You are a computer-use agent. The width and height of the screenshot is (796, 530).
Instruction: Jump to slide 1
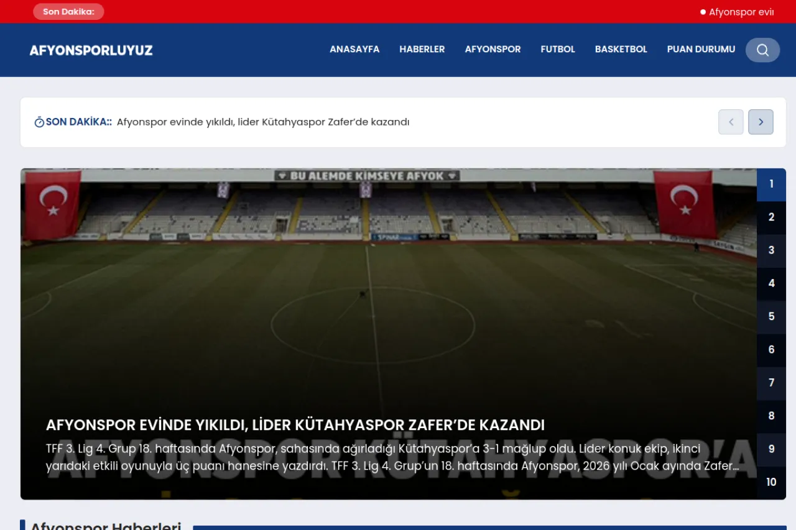[x=771, y=184]
